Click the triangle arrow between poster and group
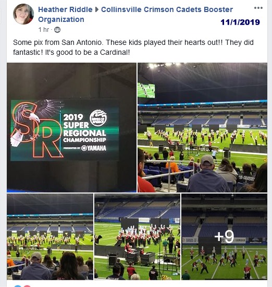 point(97,10)
